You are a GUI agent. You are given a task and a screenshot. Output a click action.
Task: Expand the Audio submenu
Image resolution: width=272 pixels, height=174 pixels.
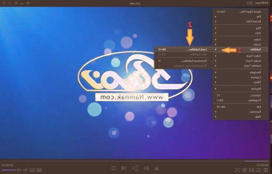point(240,45)
